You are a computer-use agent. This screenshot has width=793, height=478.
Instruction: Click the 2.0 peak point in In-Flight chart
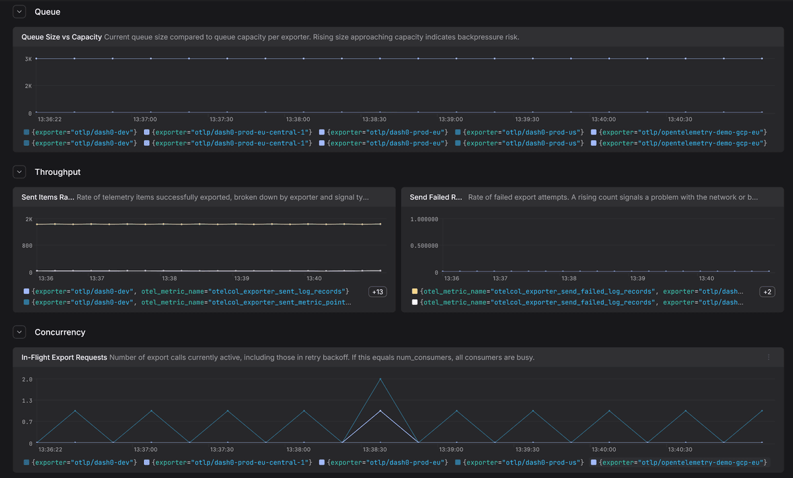tap(380, 379)
